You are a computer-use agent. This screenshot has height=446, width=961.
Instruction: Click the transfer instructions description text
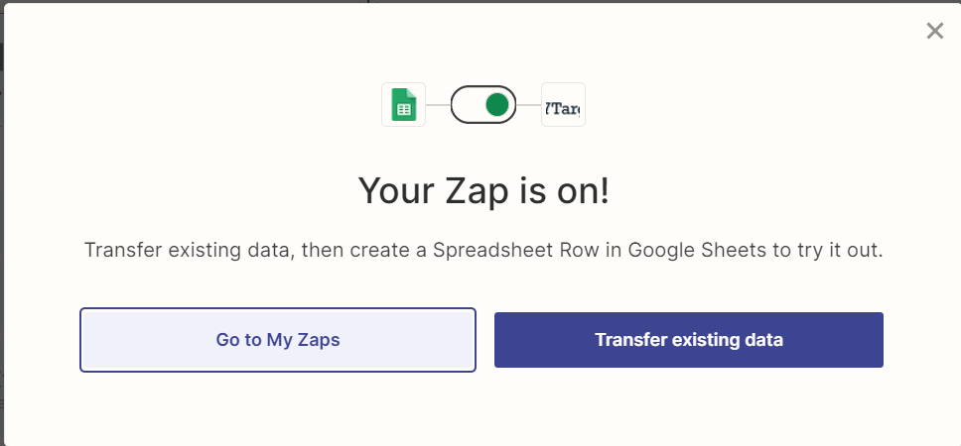coord(482,249)
